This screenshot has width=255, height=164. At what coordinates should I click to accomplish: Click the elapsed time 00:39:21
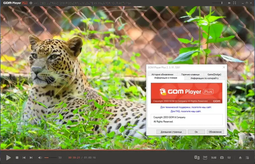pyautogui.click(x=74, y=158)
